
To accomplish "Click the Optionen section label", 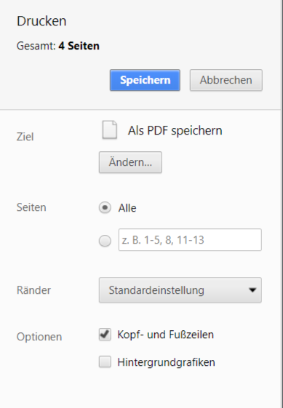I will pyautogui.click(x=39, y=337).
